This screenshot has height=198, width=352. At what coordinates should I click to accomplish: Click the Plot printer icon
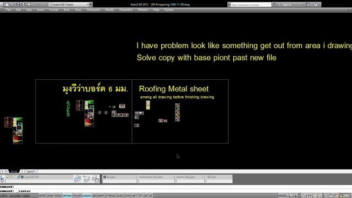tap(29, 4)
